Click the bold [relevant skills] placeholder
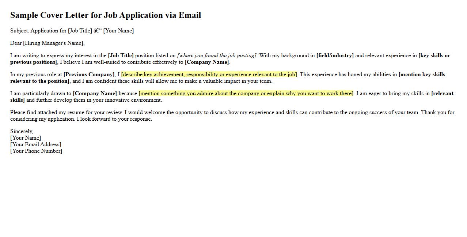The width and height of the screenshot is (467, 237). point(442,93)
